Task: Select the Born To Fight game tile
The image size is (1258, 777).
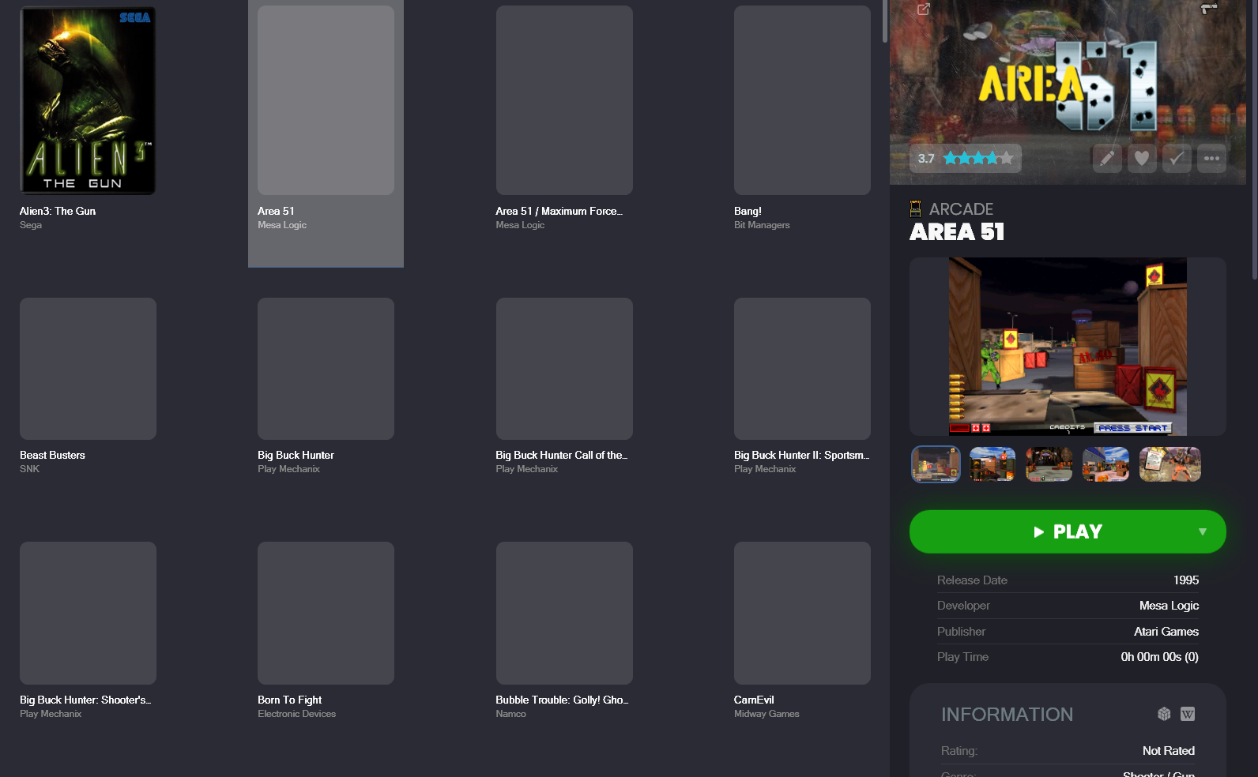Action: pos(326,613)
